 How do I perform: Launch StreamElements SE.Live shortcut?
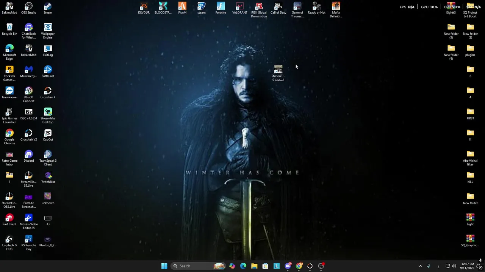pyautogui.click(x=28, y=179)
